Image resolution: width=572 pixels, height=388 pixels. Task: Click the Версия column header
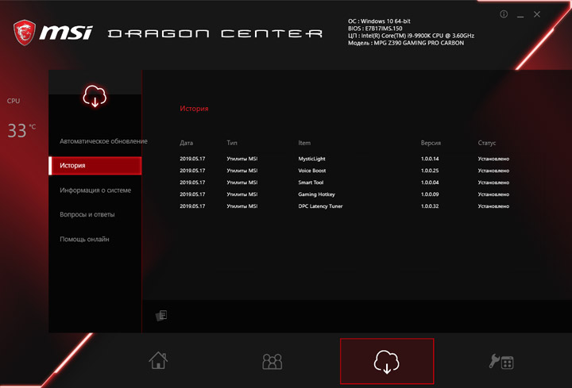tap(431, 143)
